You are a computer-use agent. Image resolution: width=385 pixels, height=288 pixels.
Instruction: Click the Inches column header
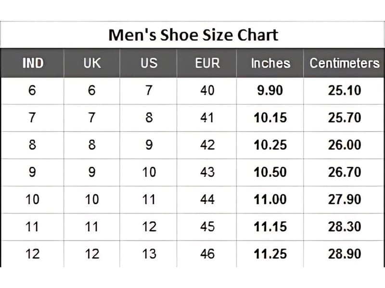pos(270,63)
